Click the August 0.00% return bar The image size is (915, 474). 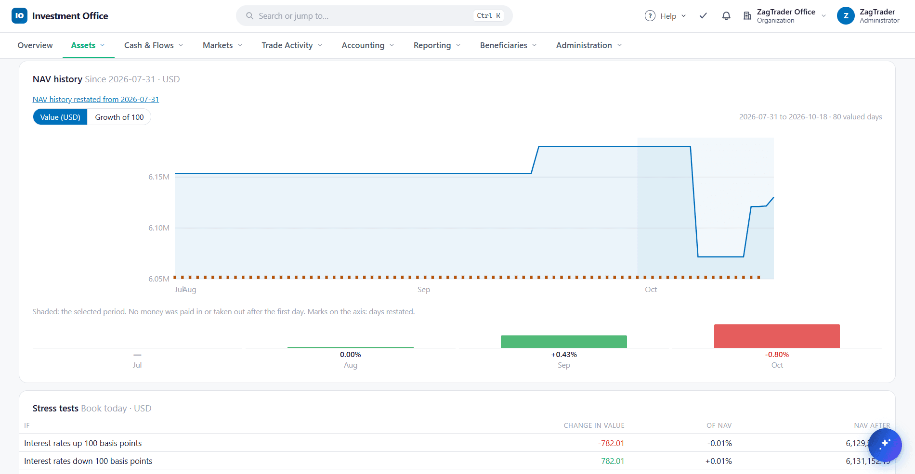click(x=351, y=347)
